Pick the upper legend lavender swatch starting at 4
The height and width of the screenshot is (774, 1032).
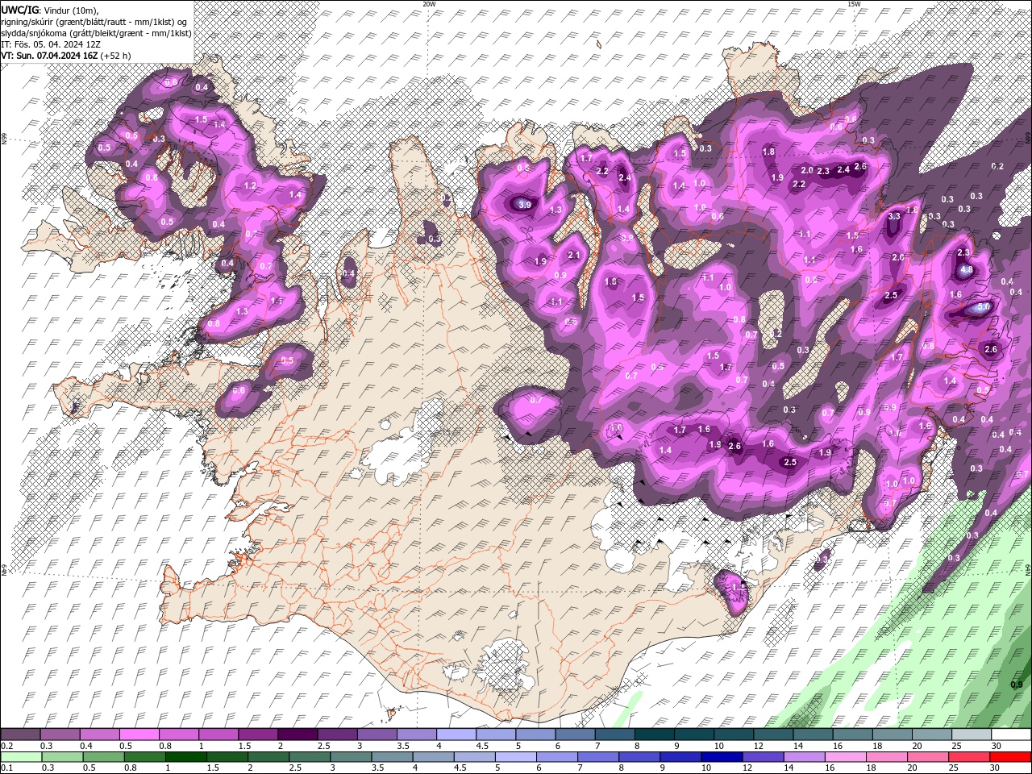tap(456, 734)
